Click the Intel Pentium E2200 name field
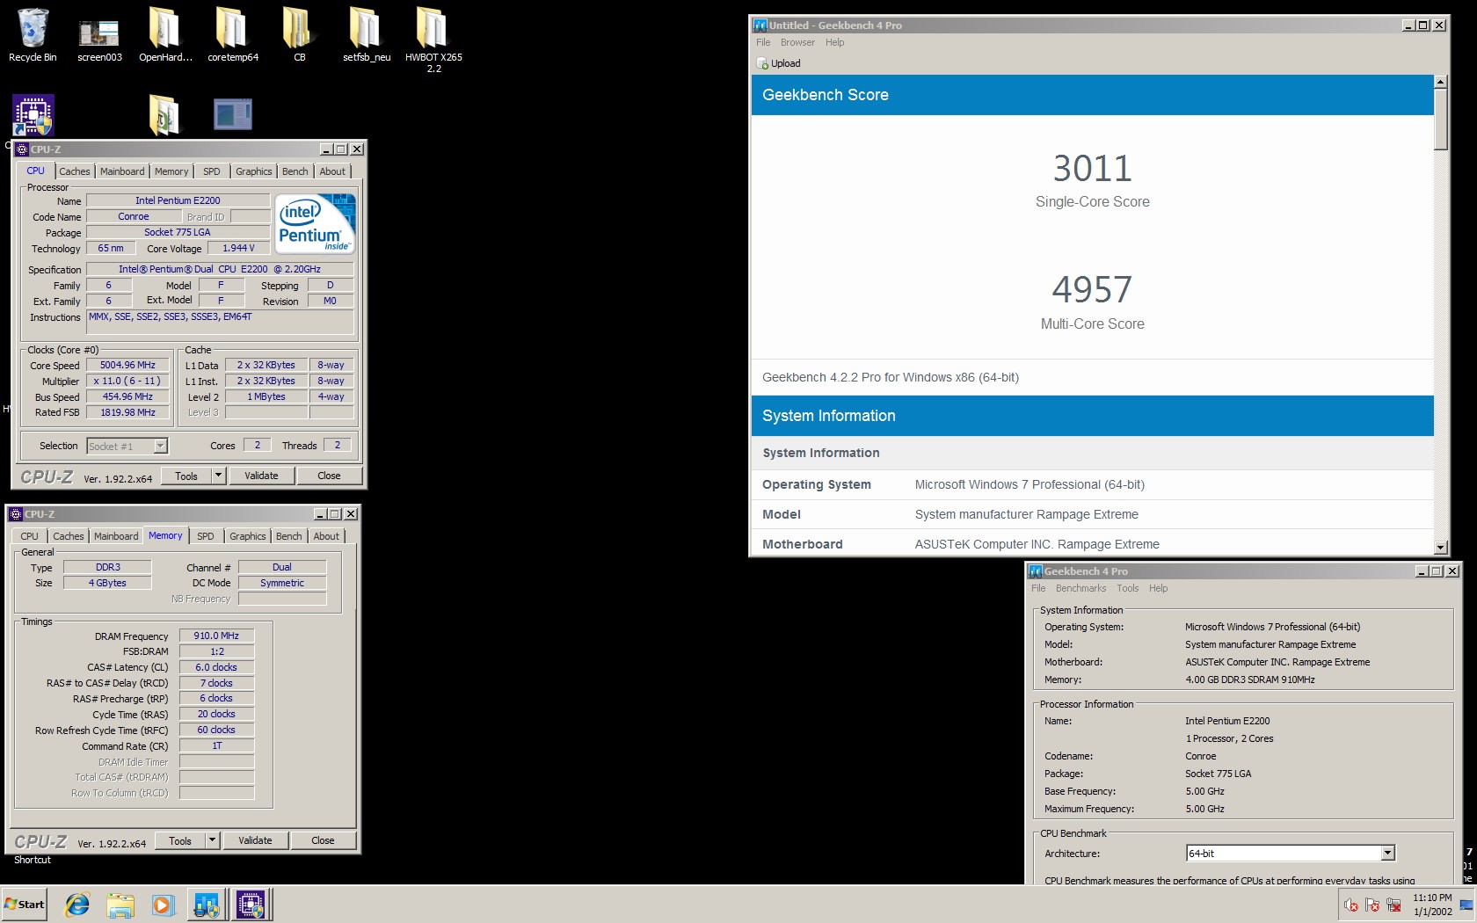 (178, 200)
